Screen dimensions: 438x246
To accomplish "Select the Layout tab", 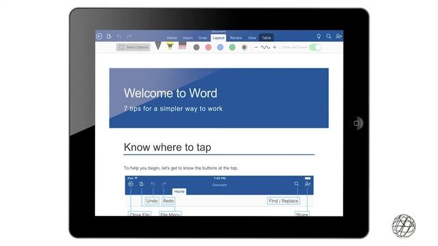I will tap(218, 38).
